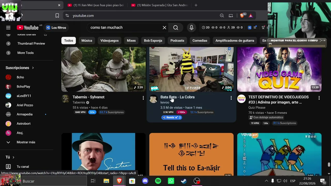Viewport: 331px width, 186px height.
Task: Open WhatsApp from the taskbar
Action: click(x=171, y=181)
